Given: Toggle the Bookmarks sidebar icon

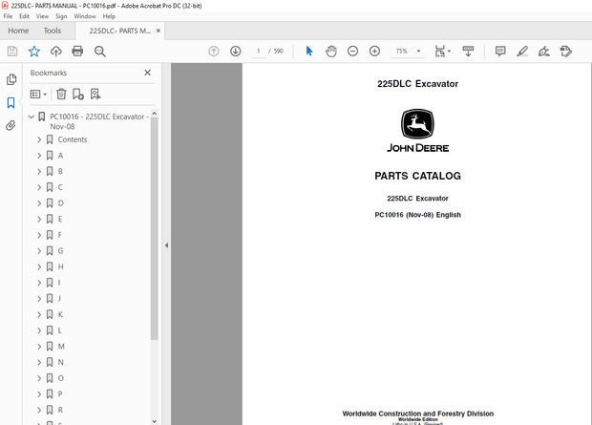Looking at the screenshot, I should [x=11, y=102].
